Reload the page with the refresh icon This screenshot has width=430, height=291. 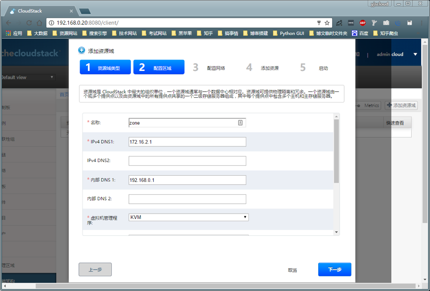[x=29, y=23]
